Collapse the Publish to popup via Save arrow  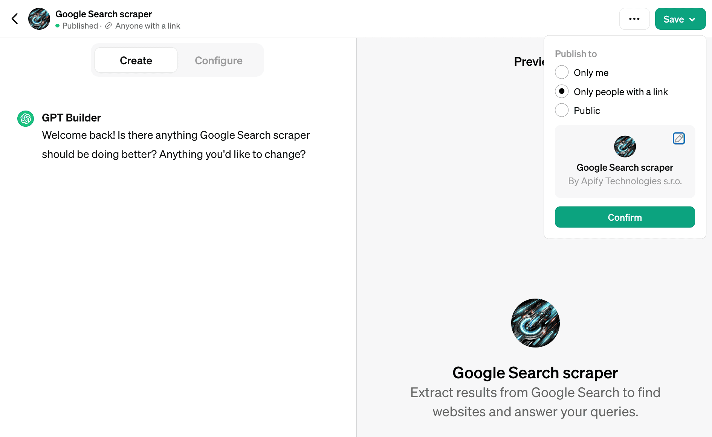click(x=693, y=19)
